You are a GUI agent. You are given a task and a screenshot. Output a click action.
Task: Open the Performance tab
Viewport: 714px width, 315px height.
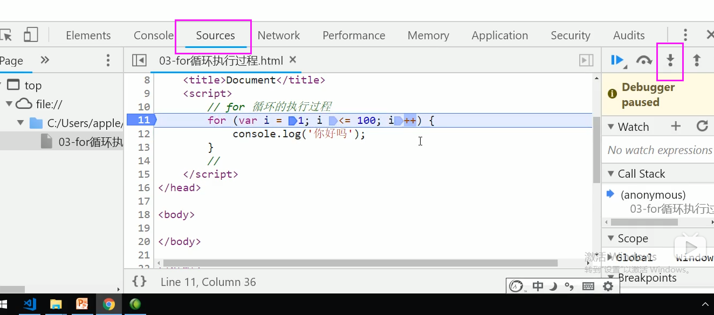pyautogui.click(x=354, y=36)
